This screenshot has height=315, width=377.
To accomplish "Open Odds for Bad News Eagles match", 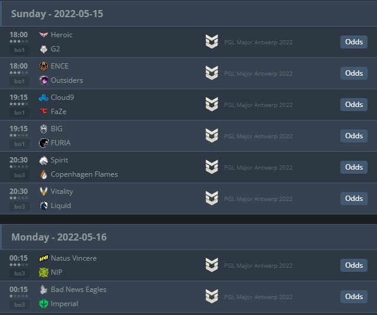I will click(x=354, y=297).
